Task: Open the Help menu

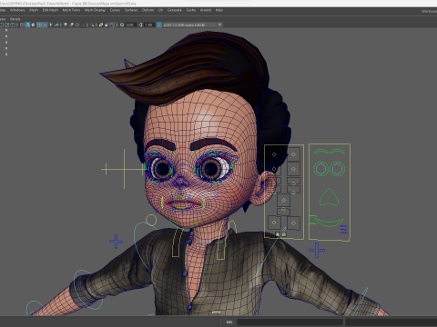Action: (219, 10)
